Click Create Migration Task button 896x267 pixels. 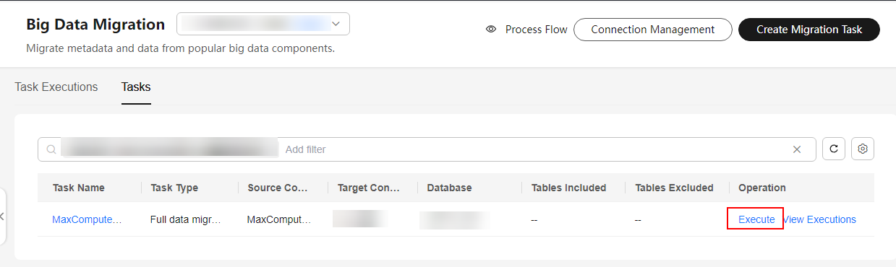(809, 30)
